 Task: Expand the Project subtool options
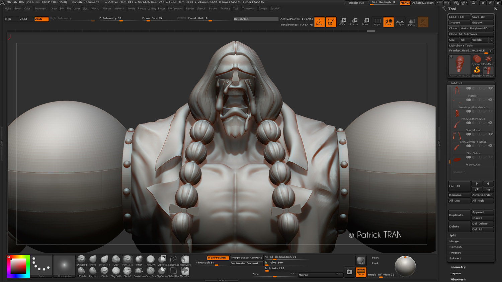(455, 253)
